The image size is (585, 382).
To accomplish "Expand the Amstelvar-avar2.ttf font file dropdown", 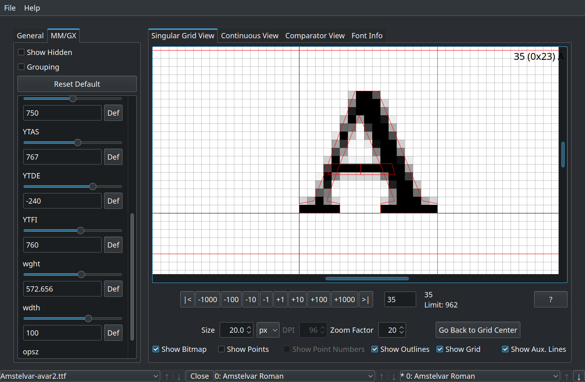I will point(80,376).
